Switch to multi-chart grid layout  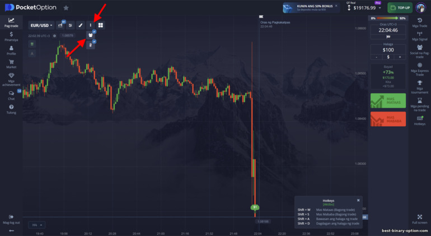(100, 25)
